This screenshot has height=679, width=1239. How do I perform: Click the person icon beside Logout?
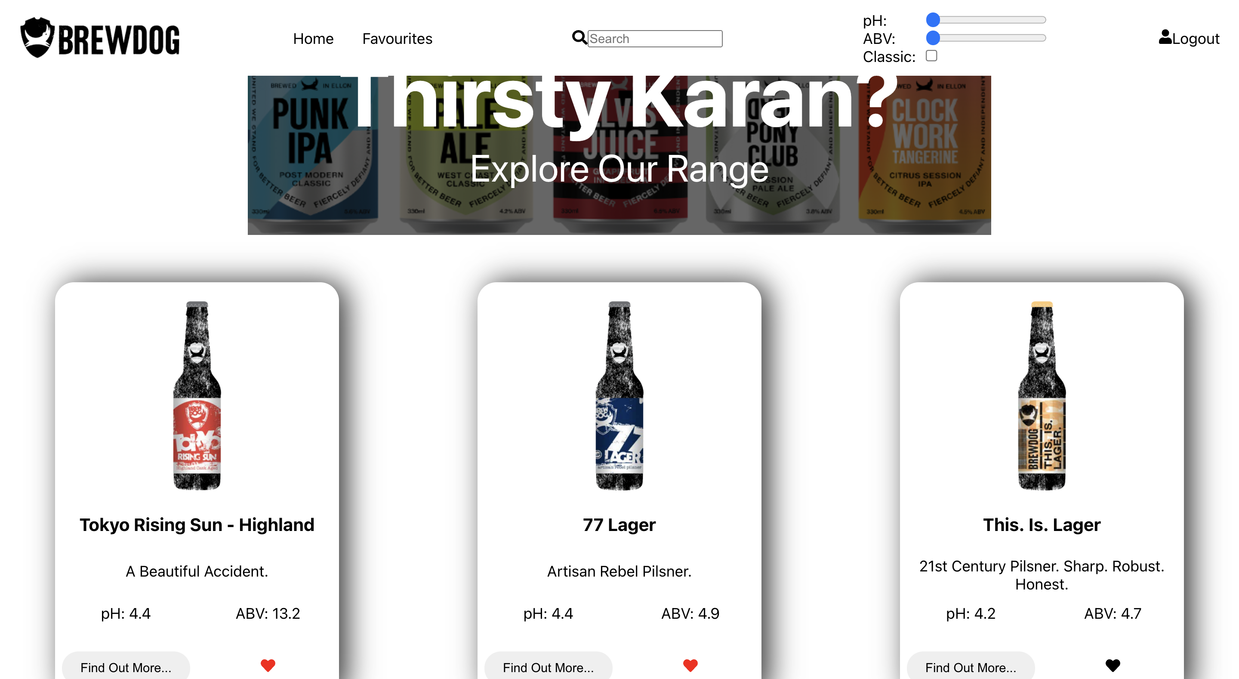(x=1165, y=37)
